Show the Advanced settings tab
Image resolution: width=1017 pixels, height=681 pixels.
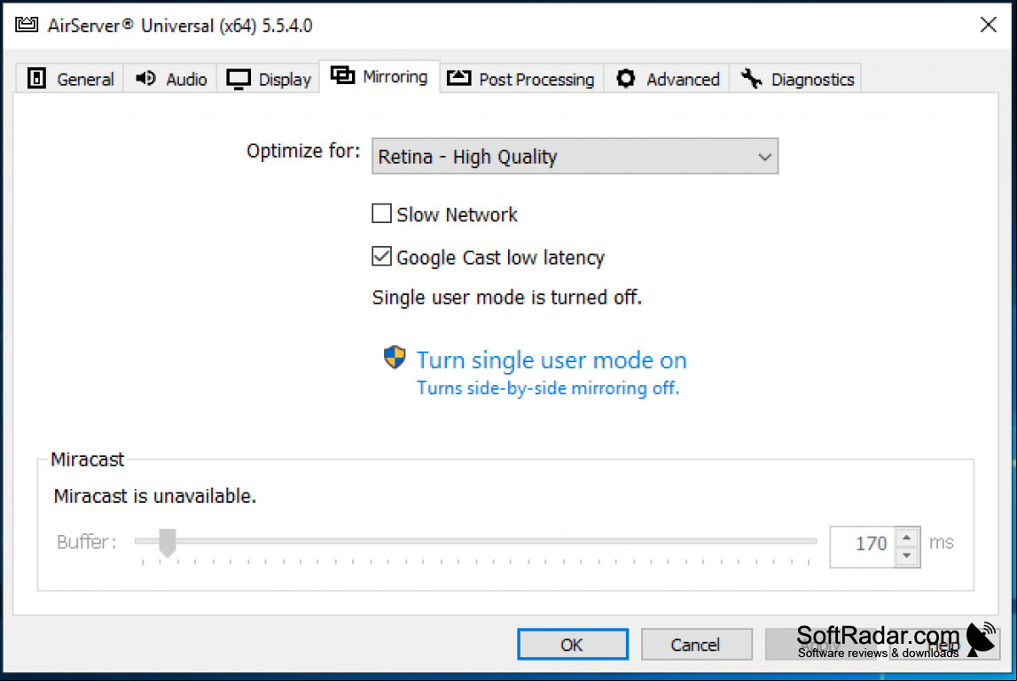(667, 79)
